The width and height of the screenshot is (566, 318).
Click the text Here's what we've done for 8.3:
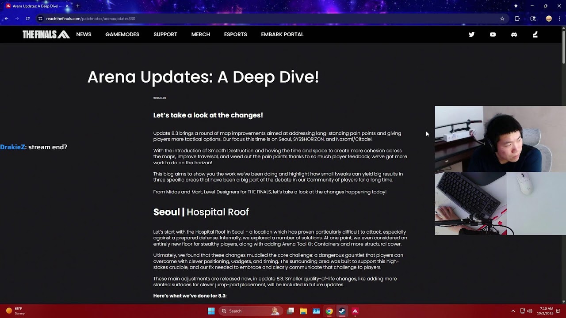190,296
